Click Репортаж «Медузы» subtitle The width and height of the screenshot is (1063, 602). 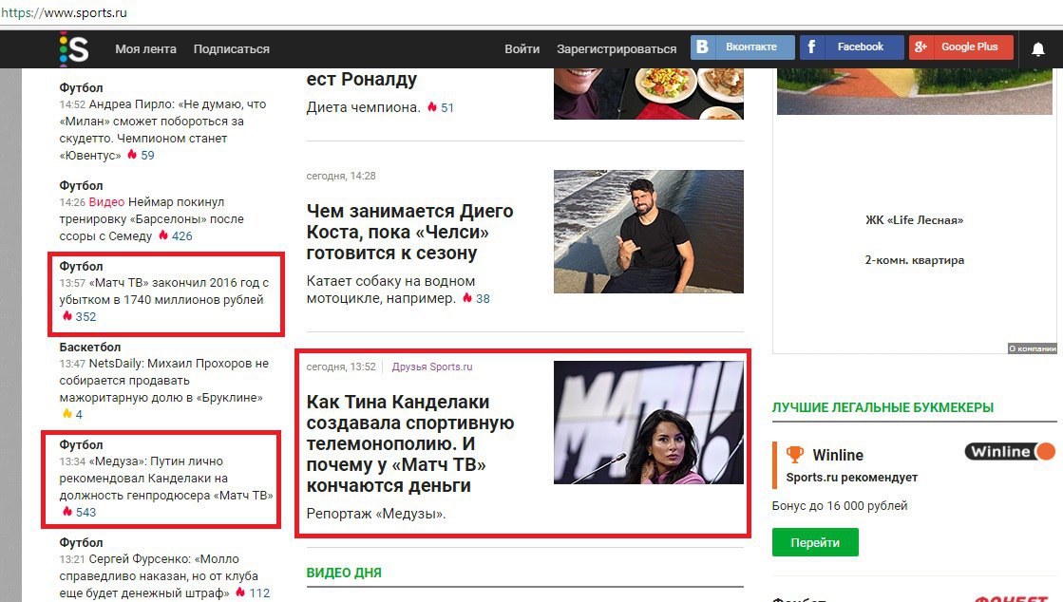(376, 513)
